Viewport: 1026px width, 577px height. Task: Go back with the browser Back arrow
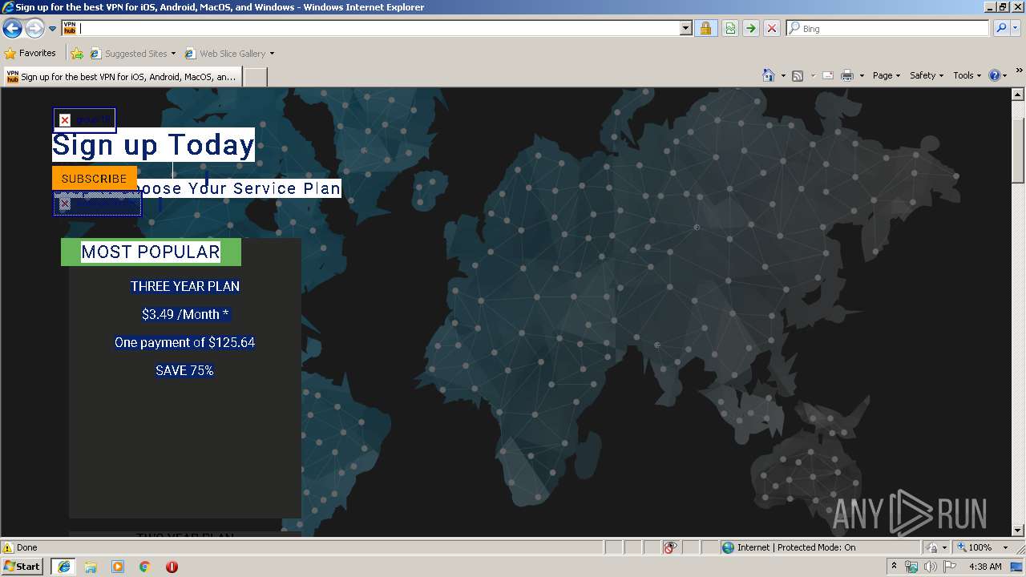(12, 29)
